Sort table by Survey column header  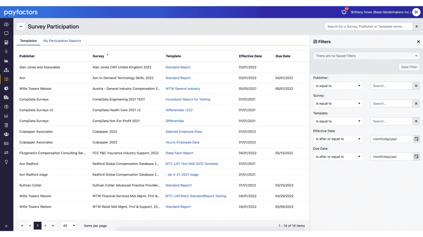tap(98, 56)
